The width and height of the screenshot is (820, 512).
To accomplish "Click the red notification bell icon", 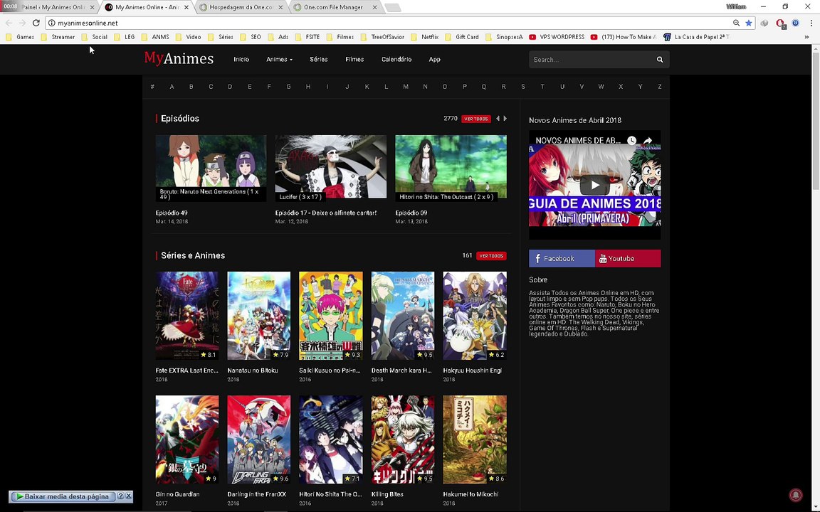I will point(795,495).
